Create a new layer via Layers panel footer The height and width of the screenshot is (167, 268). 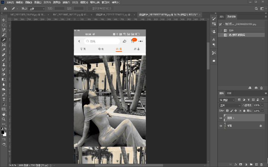pos(256,164)
